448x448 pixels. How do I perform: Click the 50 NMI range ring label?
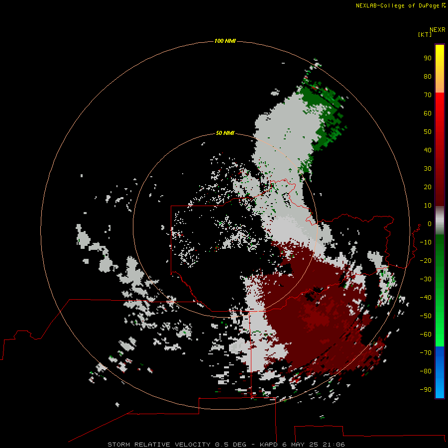tap(225, 133)
